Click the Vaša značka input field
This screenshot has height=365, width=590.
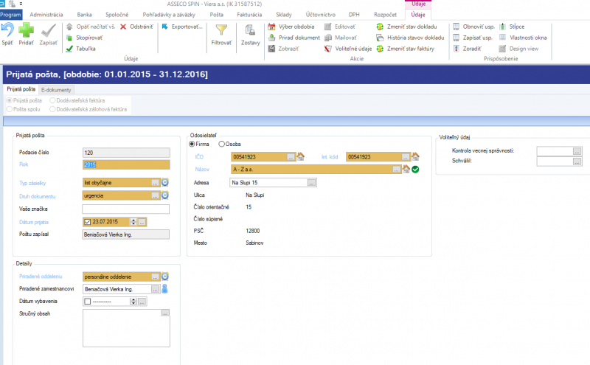coord(125,209)
